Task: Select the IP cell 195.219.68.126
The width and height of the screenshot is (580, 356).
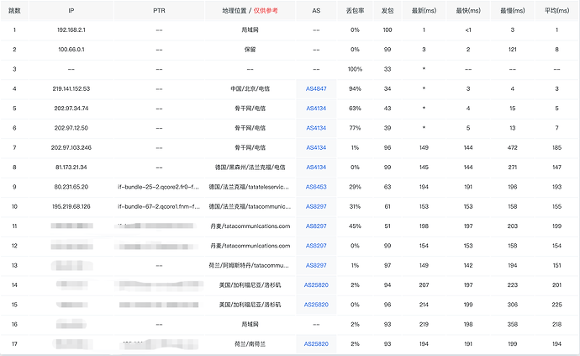Action: [71, 206]
